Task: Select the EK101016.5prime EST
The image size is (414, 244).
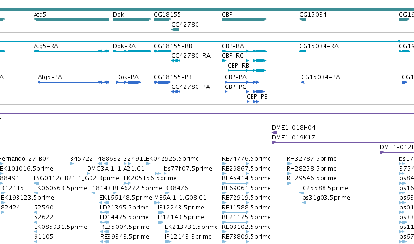Action: point(1,174)
